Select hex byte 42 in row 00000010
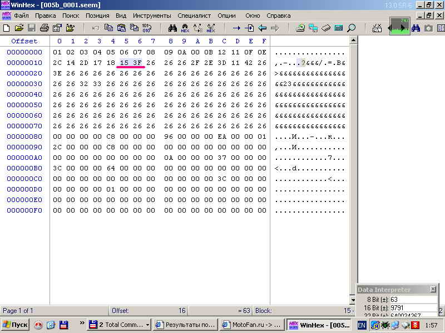Screen dimensions: 445x333 coord(249,63)
